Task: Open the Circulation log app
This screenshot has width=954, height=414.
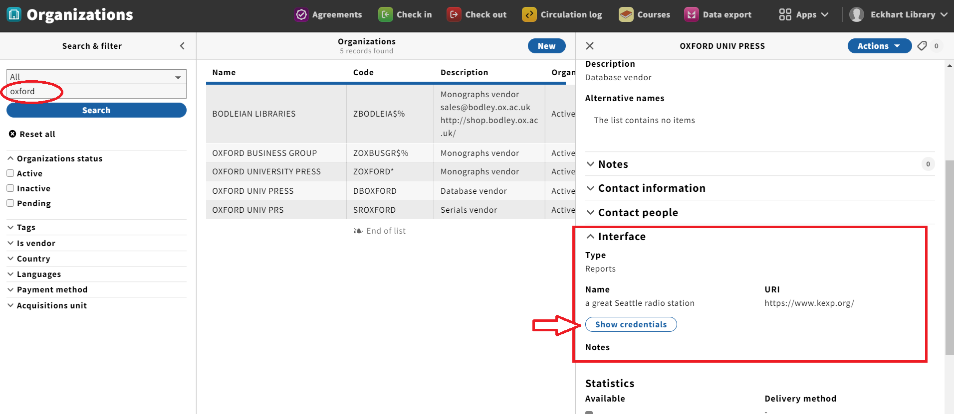Action: (x=562, y=14)
